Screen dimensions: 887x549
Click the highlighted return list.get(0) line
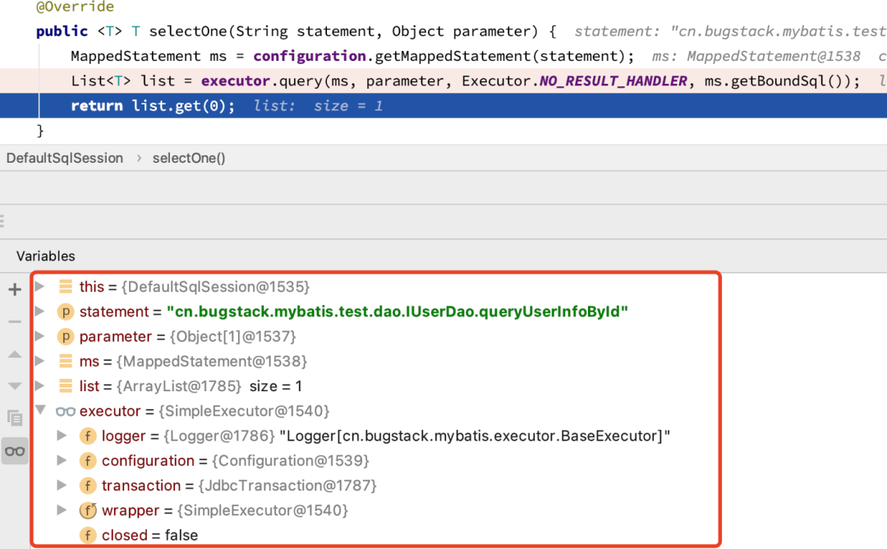click(x=153, y=106)
